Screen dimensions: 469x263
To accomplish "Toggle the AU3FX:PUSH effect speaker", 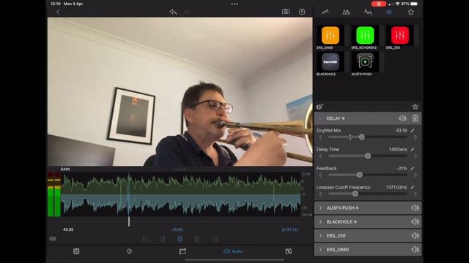I will (416, 207).
